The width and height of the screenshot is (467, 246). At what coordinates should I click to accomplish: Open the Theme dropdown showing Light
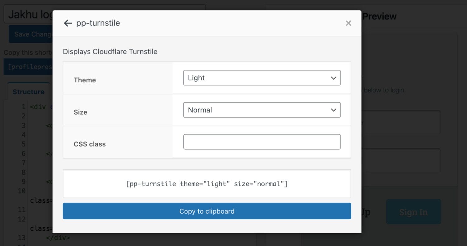tap(262, 78)
